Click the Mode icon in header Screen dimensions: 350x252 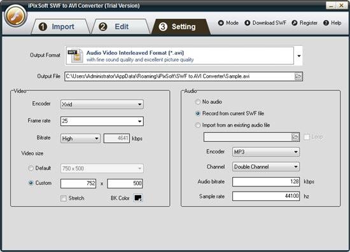221,23
